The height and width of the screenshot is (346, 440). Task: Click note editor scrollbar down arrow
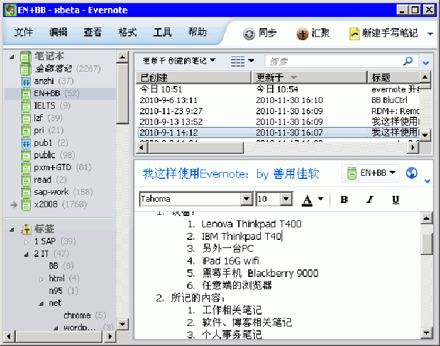click(x=427, y=333)
